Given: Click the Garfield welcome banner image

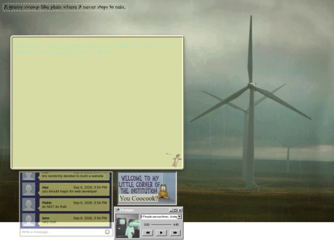Looking at the screenshot, I should click(147, 188).
